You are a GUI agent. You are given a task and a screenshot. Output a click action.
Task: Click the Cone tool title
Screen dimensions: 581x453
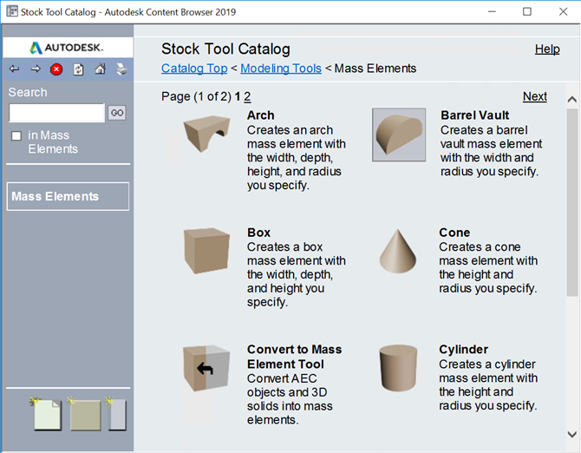pyautogui.click(x=454, y=233)
